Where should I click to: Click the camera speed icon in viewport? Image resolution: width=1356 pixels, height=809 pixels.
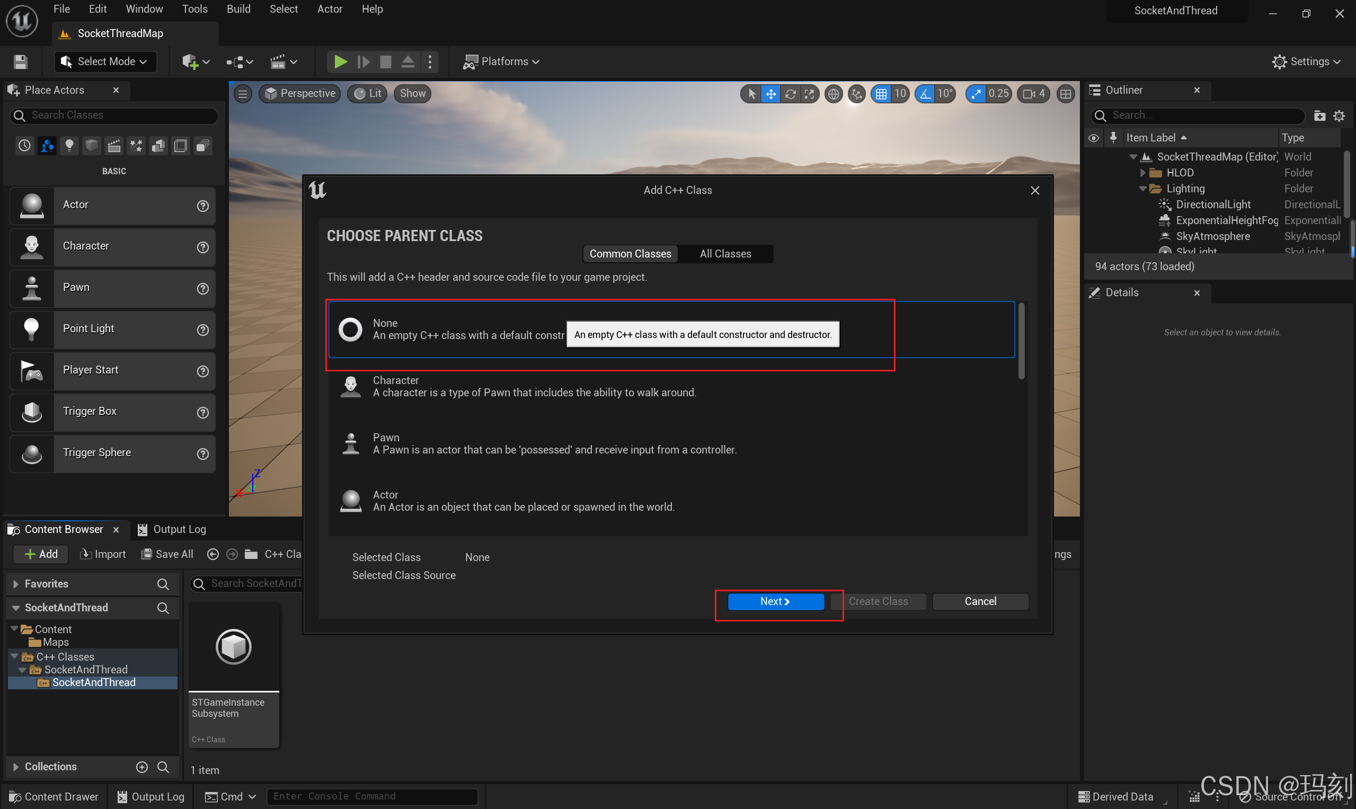pyautogui.click(x=1029, y=94)
